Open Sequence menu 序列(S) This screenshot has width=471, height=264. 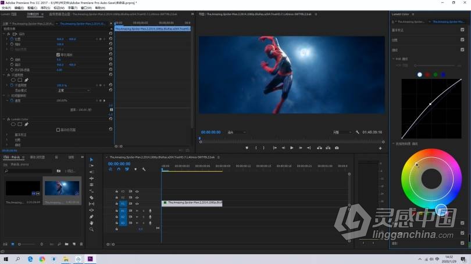45,8
